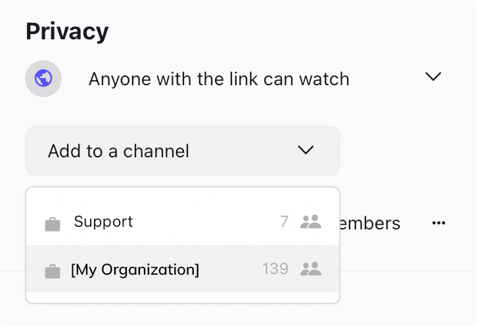
Task: Click the people icon in [My Organization] row
Action: pos(311,269)
